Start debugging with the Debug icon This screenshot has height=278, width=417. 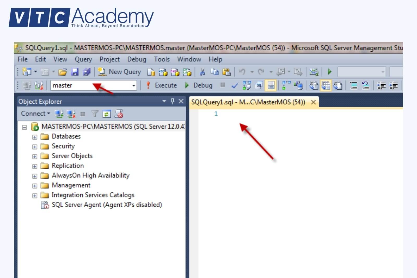click(199, 85)
